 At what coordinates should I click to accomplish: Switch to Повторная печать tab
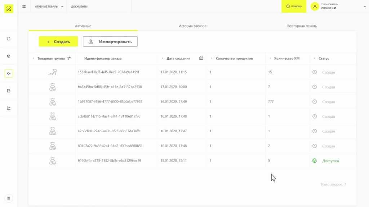click(301, 26)
